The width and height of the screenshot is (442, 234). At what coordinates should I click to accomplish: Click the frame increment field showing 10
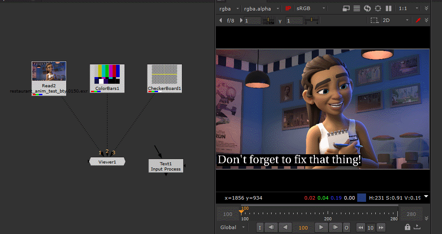[x=370, y=227]
